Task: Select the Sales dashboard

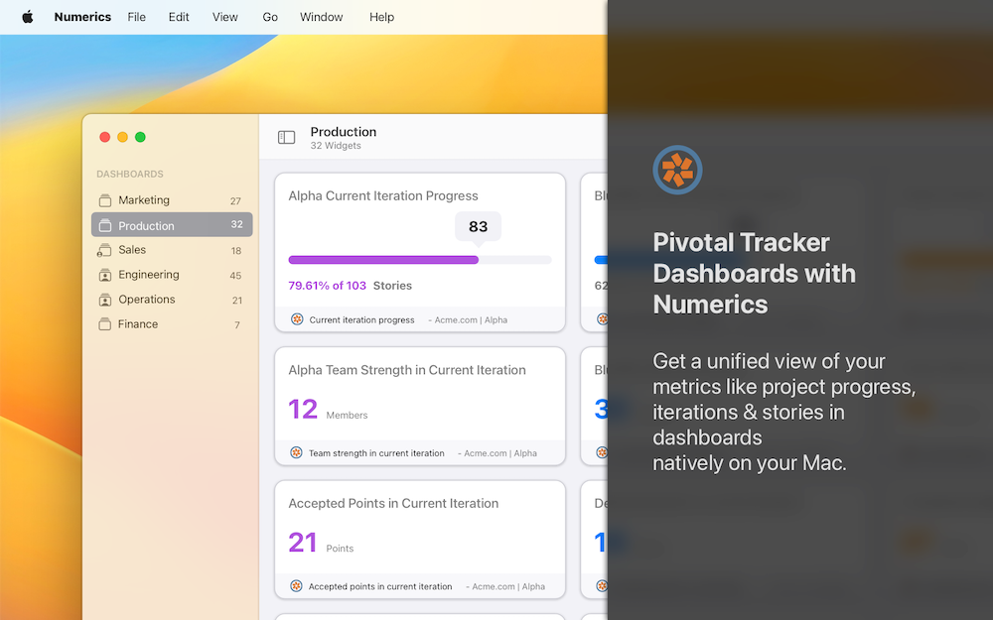Action: tap(172, 250)
